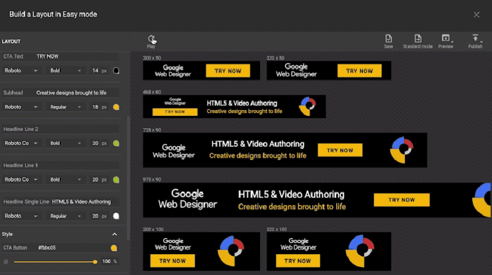Select the 970 x 90 banner preview

pyautogui.click(x=317, y=200)
